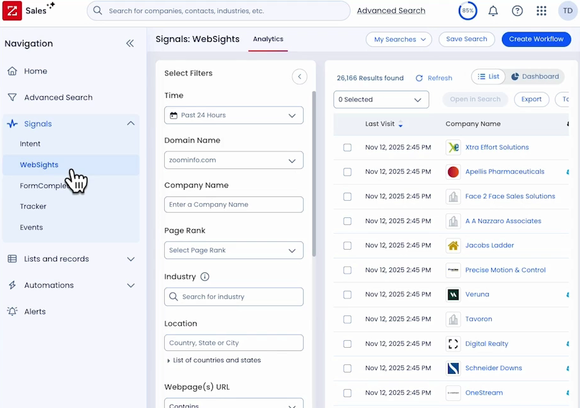Open the zoominfo.com domain dropdown
The width and height of the screenshot is (580, 408).
point(234,160)
